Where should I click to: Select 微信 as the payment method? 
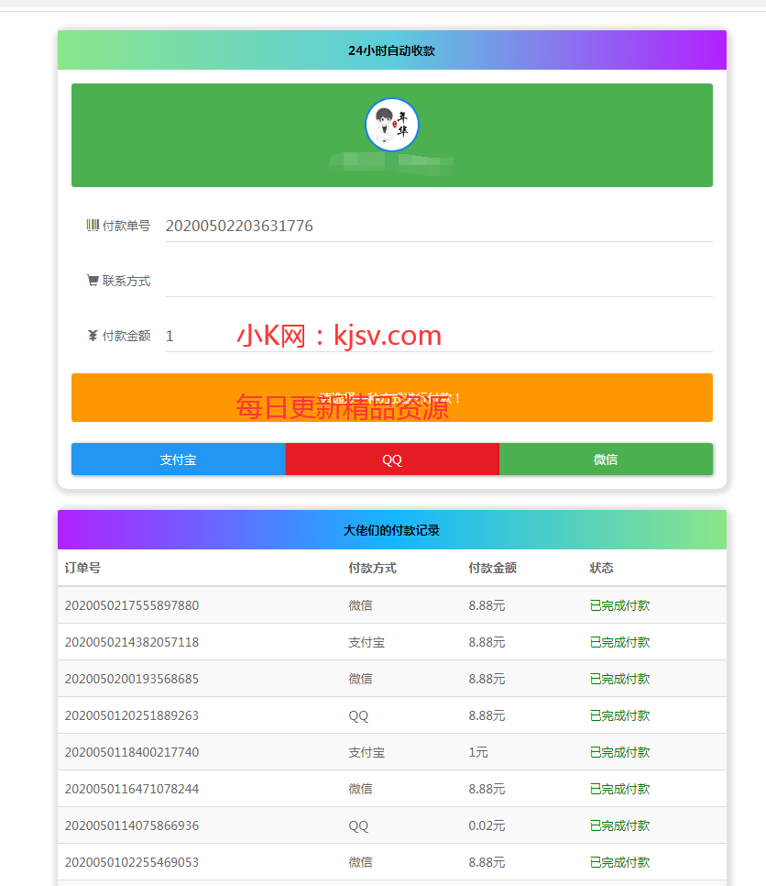[606, 459]
